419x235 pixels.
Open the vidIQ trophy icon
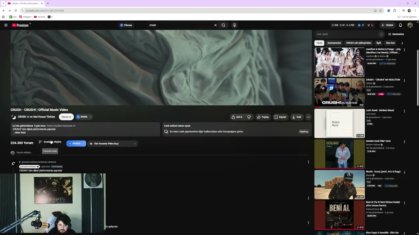tap(369, 25)
